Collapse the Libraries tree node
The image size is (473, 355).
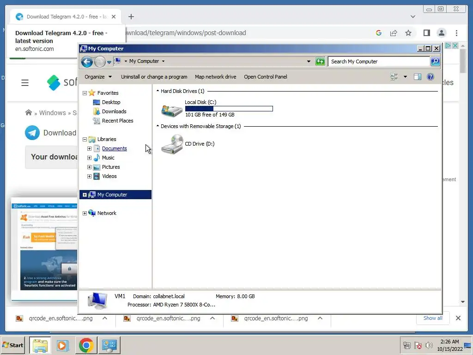click(85, 139)
